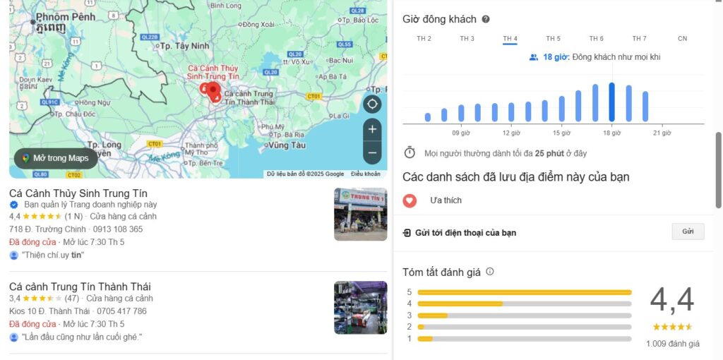
Task: Click the help icon beside Giờ đông khách
Action: [486, 20]
